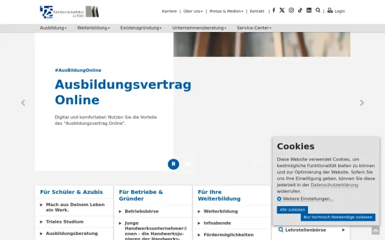
Task: Click Für Betriebe & Gründer heading
Action: [141, 195]
